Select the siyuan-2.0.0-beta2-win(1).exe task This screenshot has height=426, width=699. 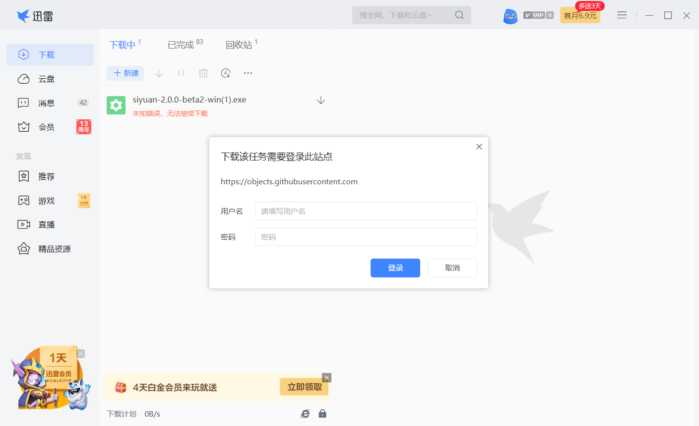tap(217, 106)
